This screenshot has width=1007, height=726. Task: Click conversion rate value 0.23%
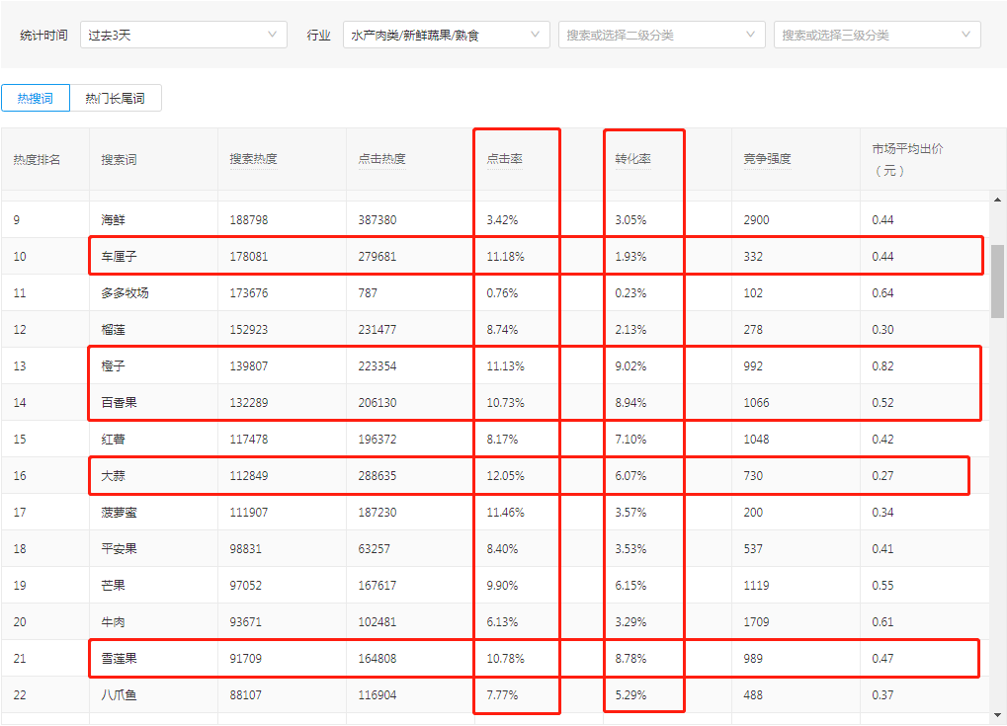pos(630,293)
